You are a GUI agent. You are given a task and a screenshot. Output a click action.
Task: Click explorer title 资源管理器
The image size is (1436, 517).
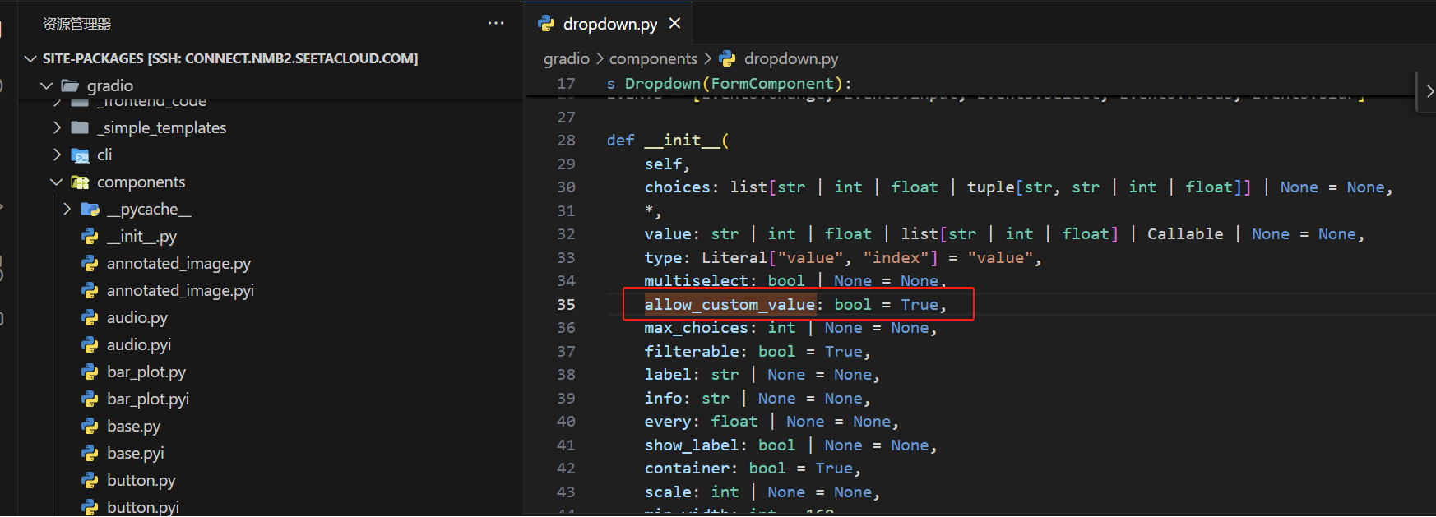coord(76,24)
